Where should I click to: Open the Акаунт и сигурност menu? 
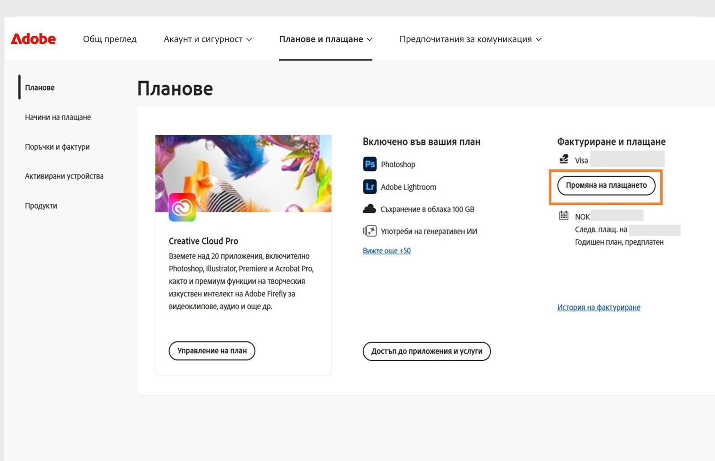[x=208, y=39]
